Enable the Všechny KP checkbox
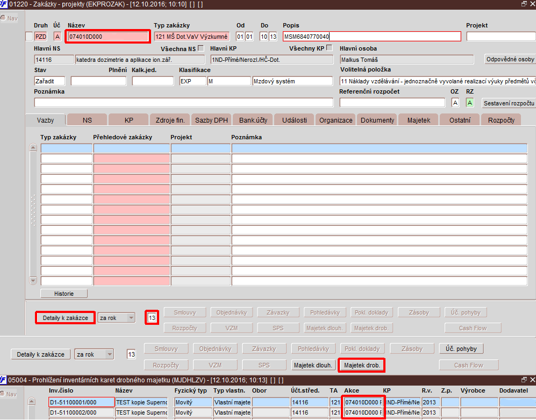The height and width of the screenshot is (420, 536). point(330,48)
